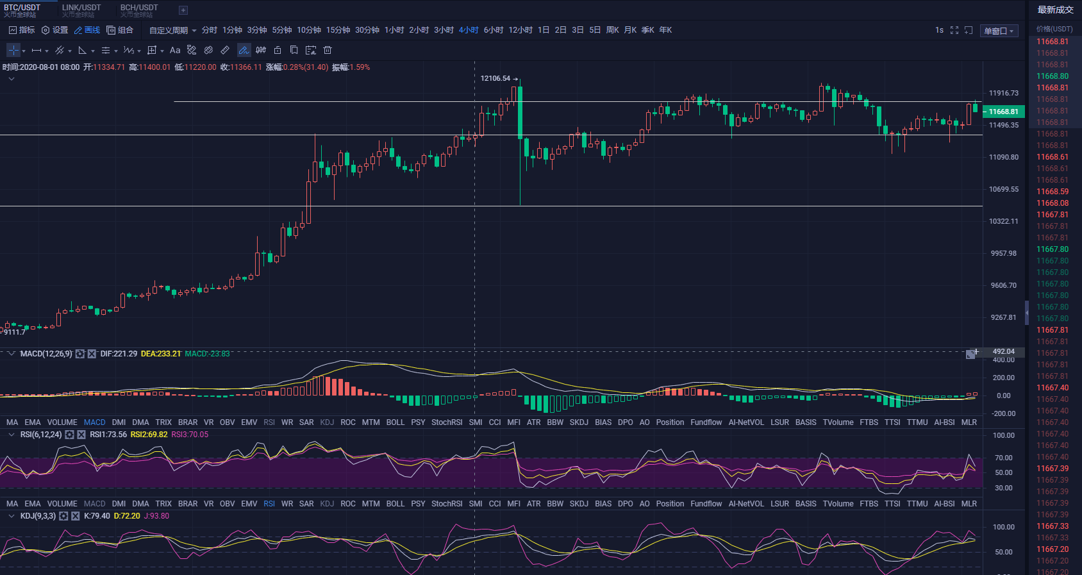This screenshot has height=575, width=1082.
Task: Select the crosshair cursor tool
Action: [x=13, y=50]
